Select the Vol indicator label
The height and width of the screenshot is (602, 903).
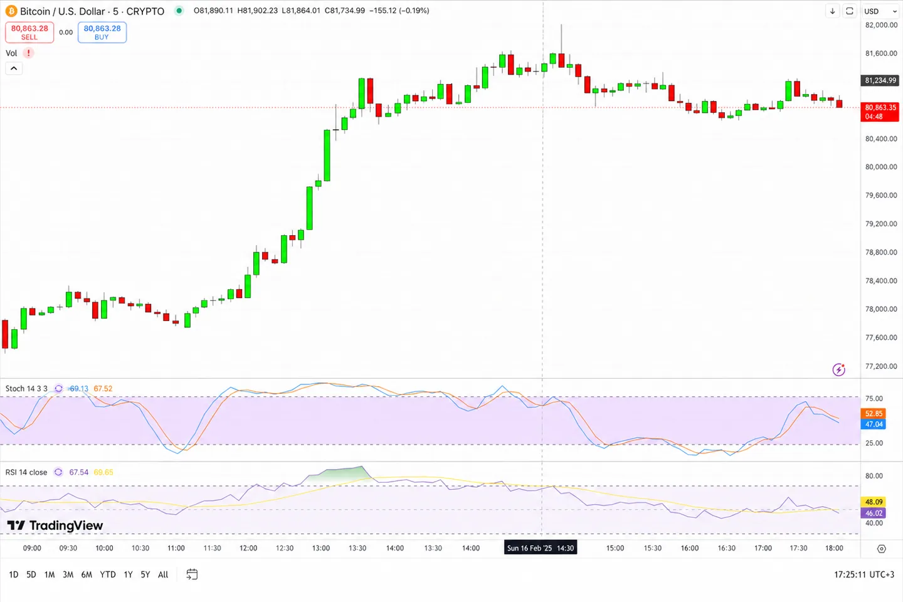pos(11,53)
